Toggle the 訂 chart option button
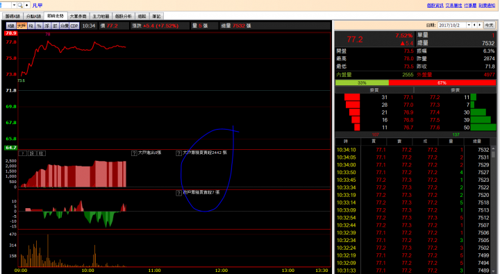Viewport: 500px width, 274px height. point(55,26)
